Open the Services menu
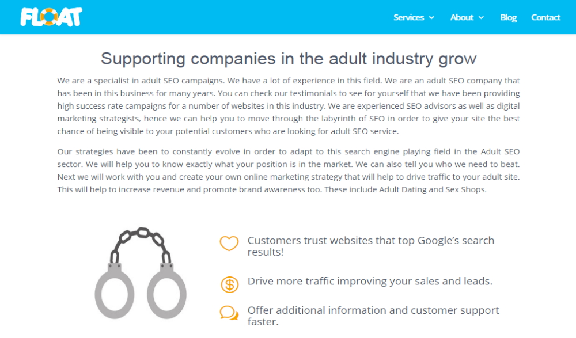576x338 pixels. coord(408,17)
